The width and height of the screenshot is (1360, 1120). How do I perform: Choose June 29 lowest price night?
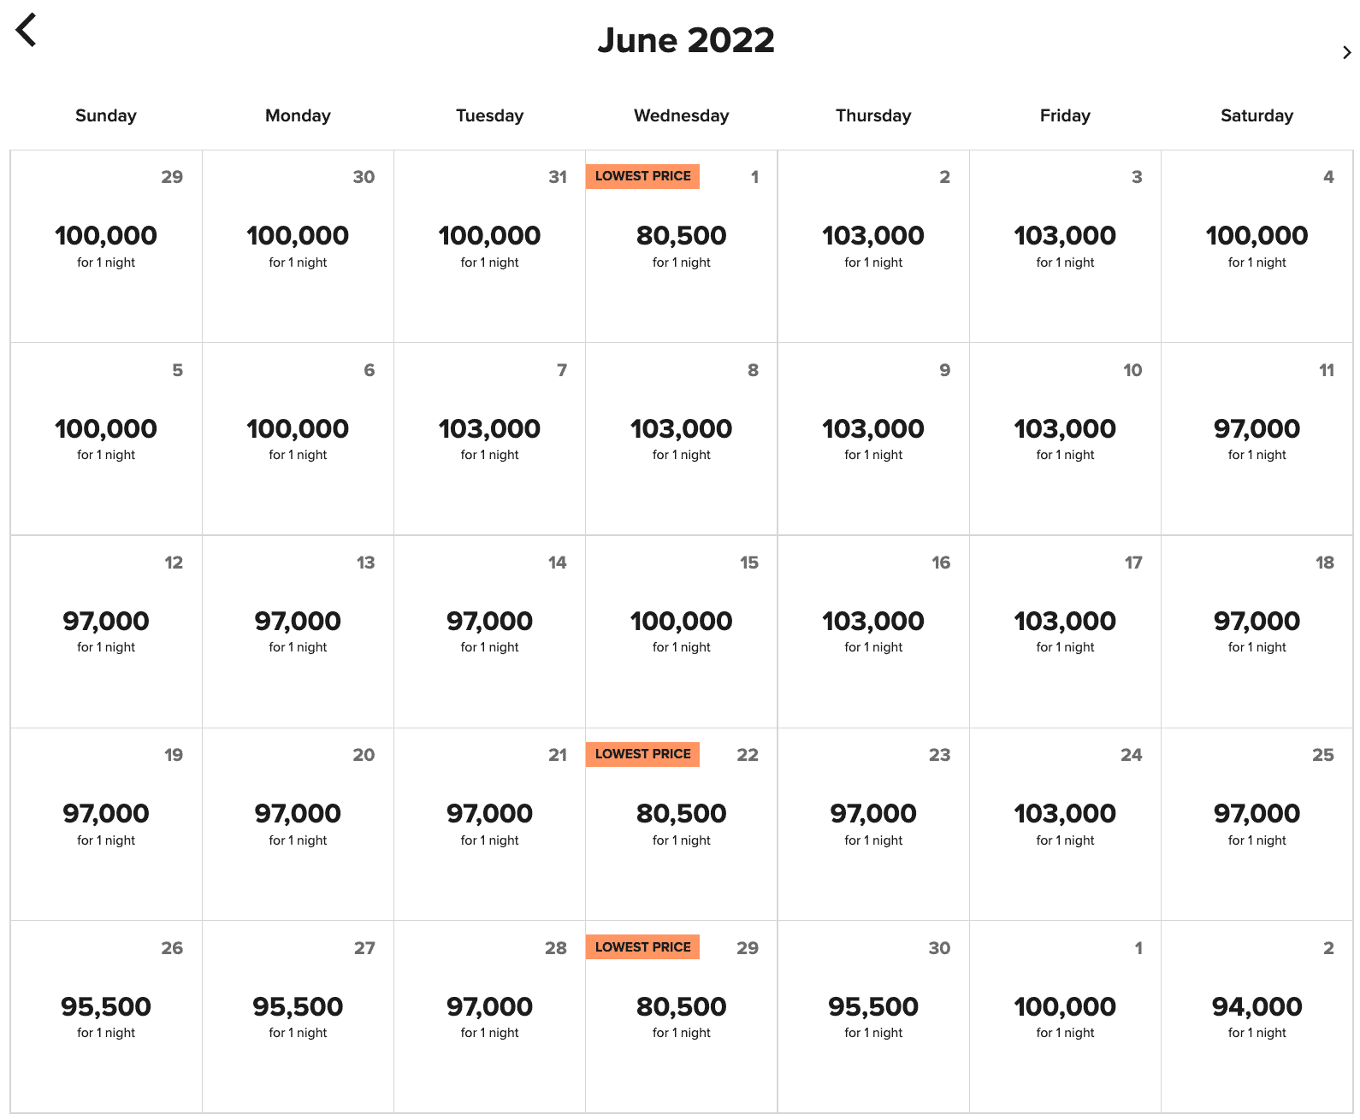[681, 1017]
